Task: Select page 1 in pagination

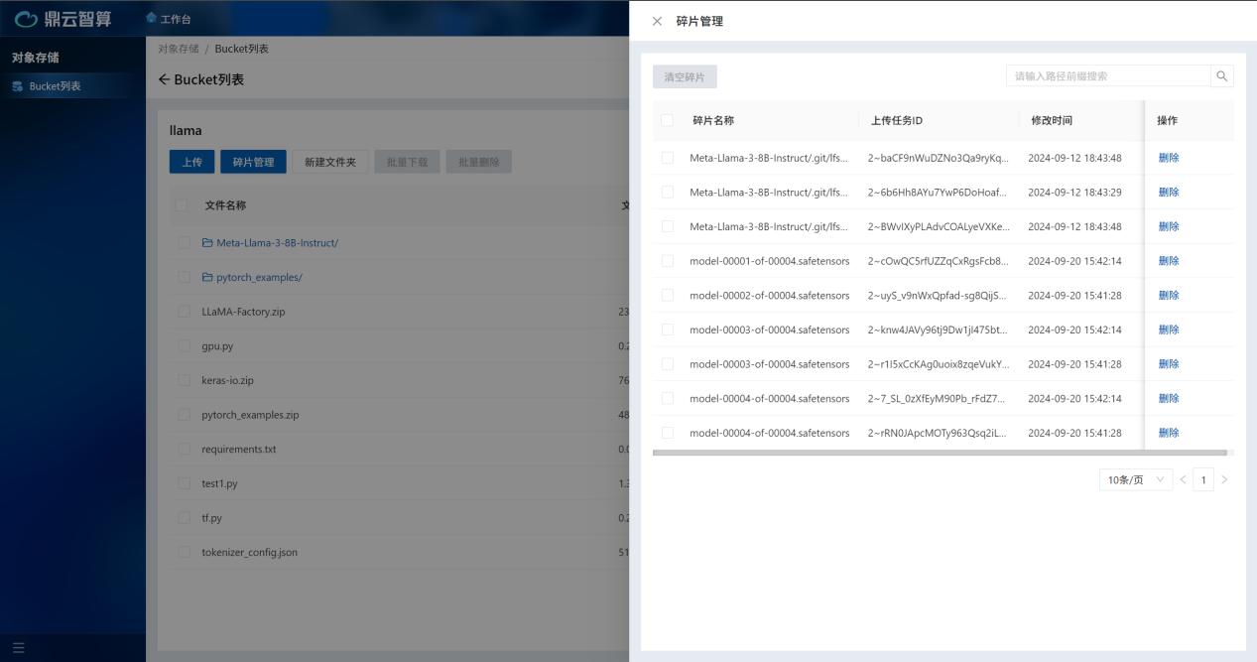Action: tap(1203, 480)
